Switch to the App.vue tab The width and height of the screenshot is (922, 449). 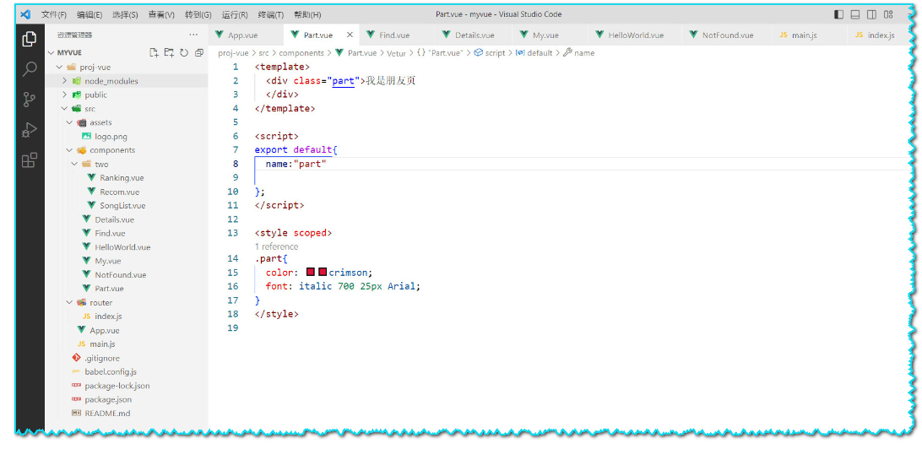pyautogui.click(x=246, y=35)
